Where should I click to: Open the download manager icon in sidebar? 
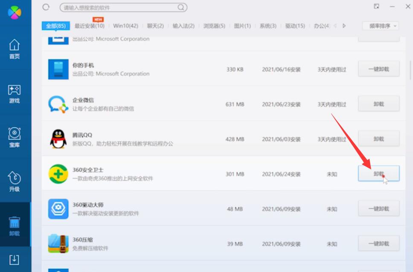14,260
